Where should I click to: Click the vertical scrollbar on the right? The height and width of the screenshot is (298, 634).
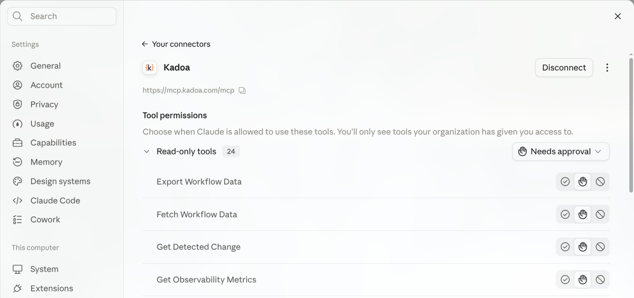pos(630,124)
